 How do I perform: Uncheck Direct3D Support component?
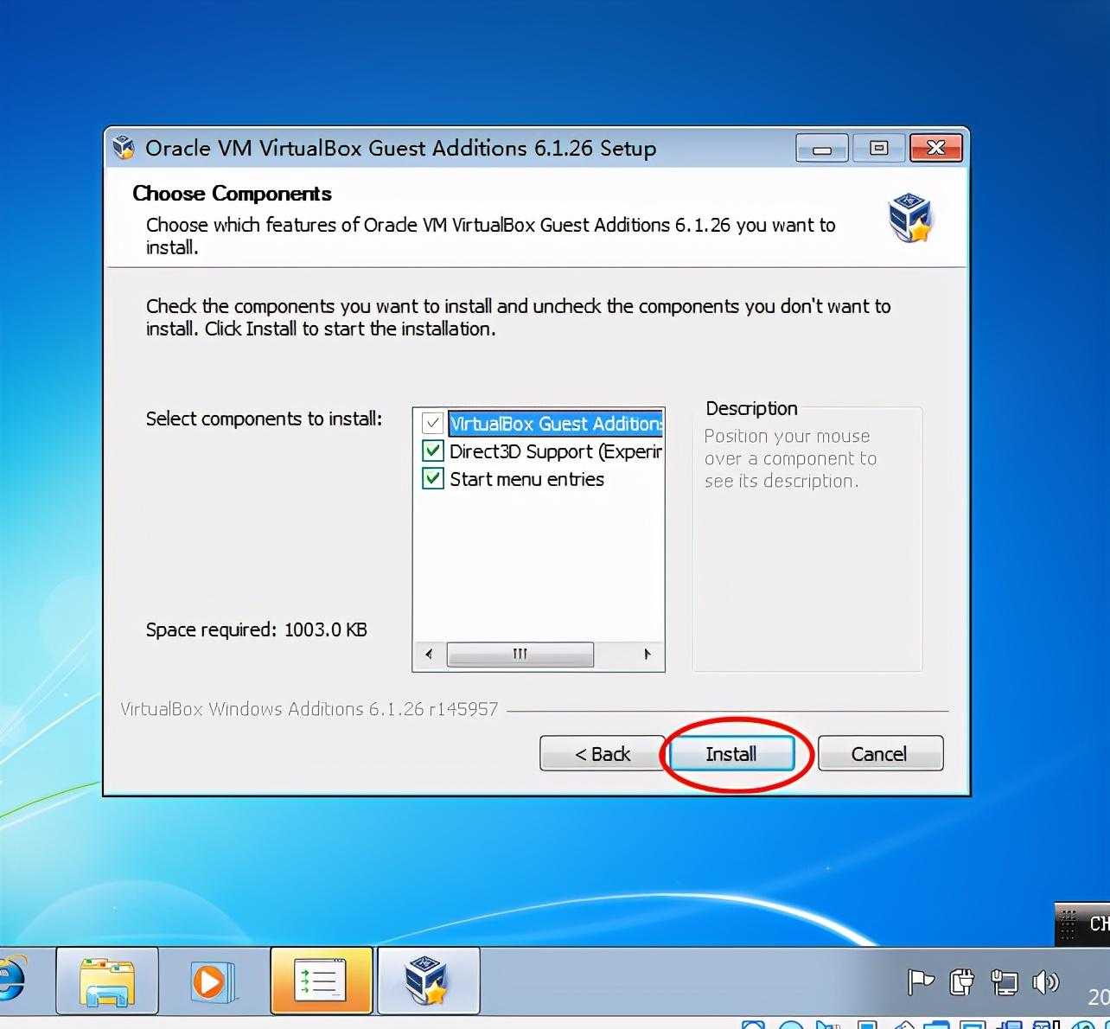pos(432,451)
